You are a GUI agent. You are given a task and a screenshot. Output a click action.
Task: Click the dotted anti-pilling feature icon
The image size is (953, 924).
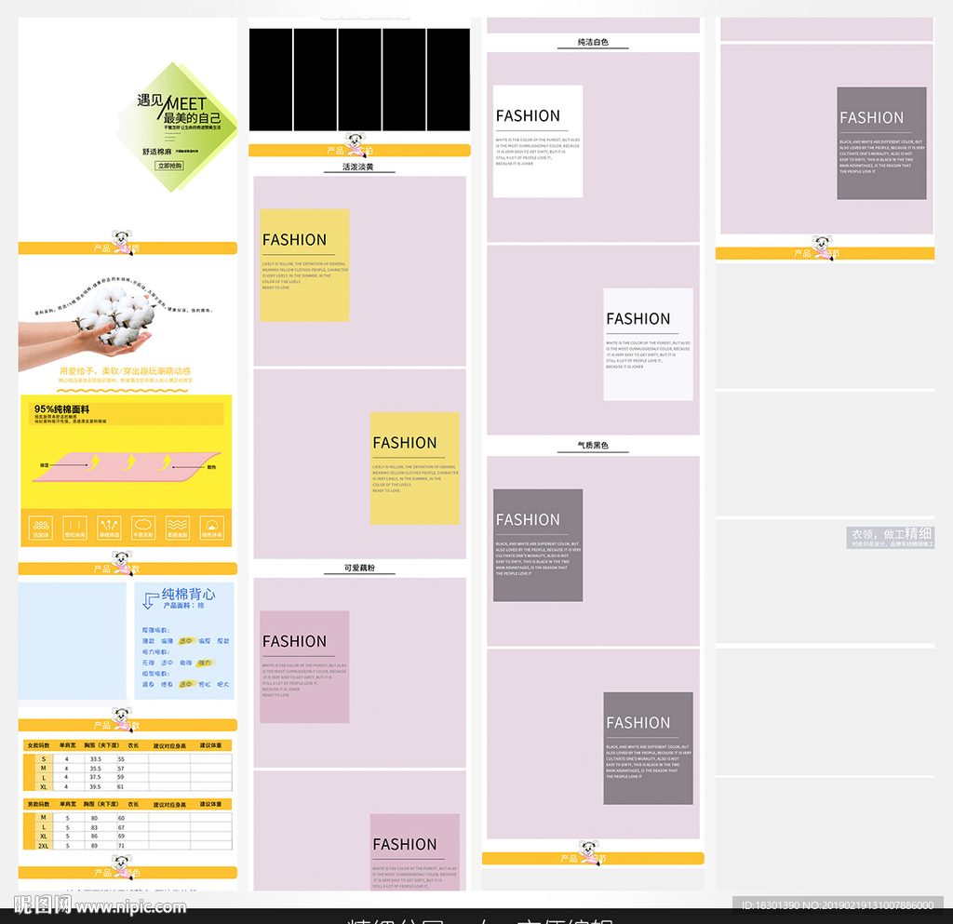41,528
